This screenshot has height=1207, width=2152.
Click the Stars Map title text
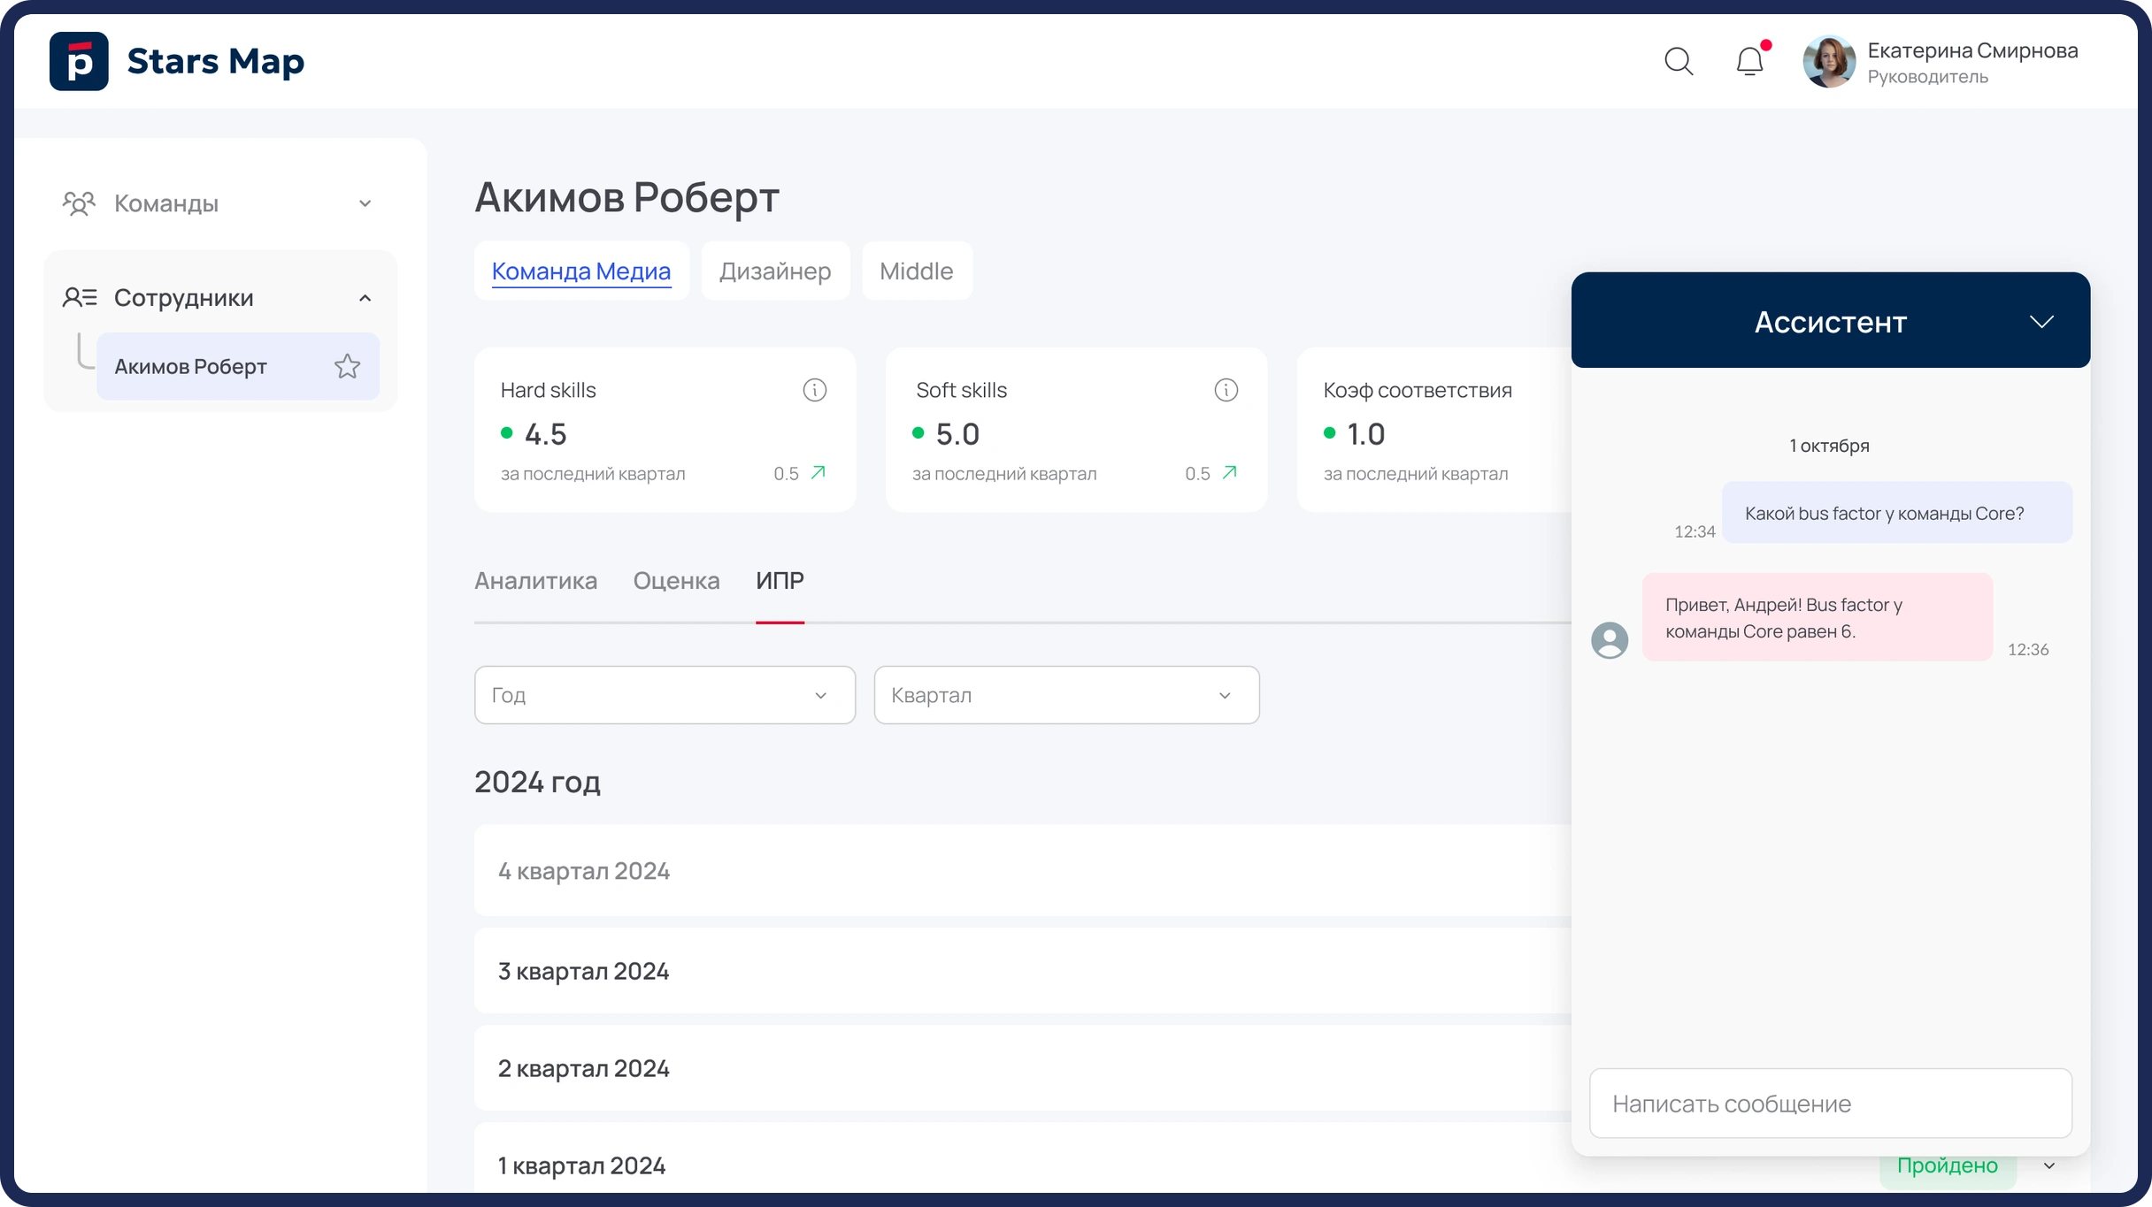click(x=216, y=61)
